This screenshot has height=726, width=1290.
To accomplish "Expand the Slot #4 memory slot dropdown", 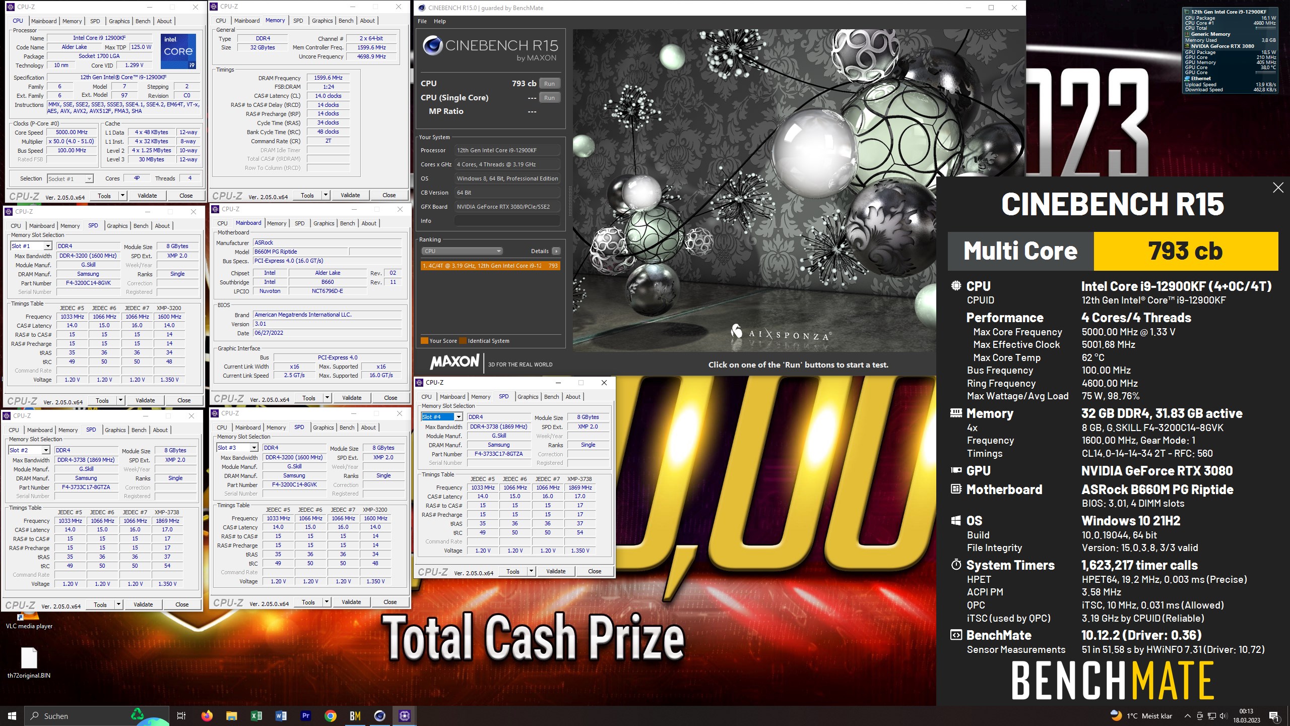I will tap(459, 417).
